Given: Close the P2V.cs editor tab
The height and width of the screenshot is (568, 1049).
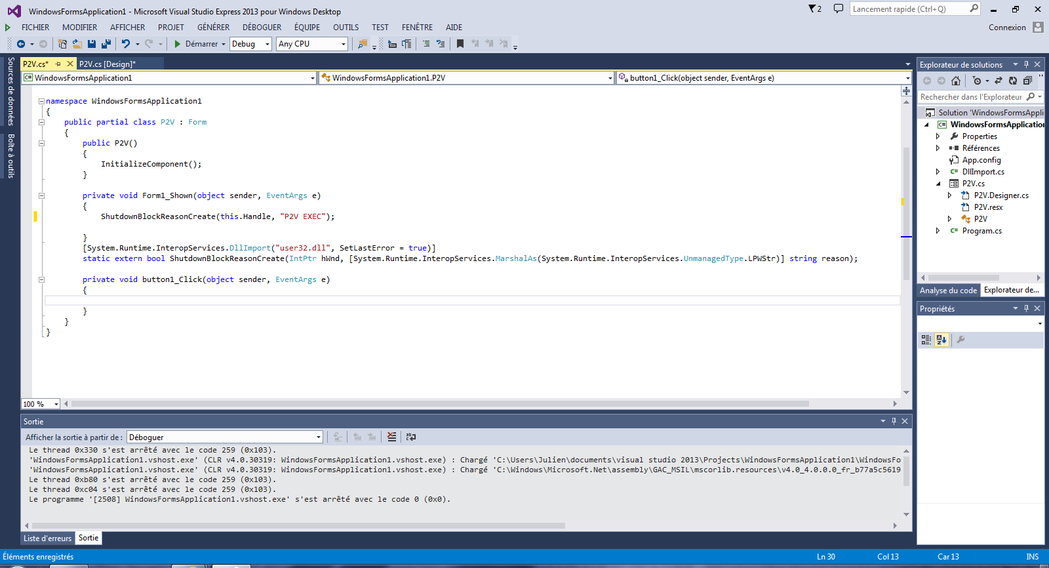Looking at the screenshot, I should (70, 64).
